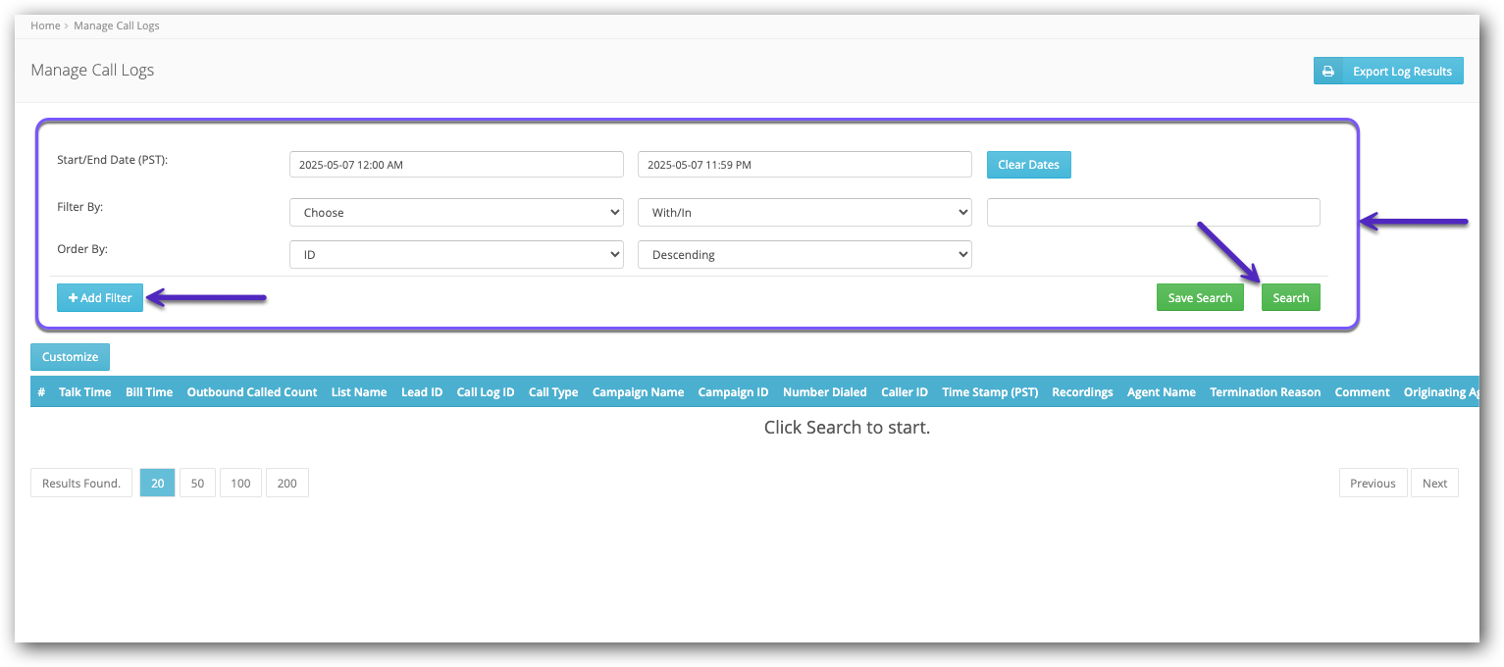This screenshot has width=1504, height=667.
Task: Open the Order By ID dropdown
Action: [456, 254]
